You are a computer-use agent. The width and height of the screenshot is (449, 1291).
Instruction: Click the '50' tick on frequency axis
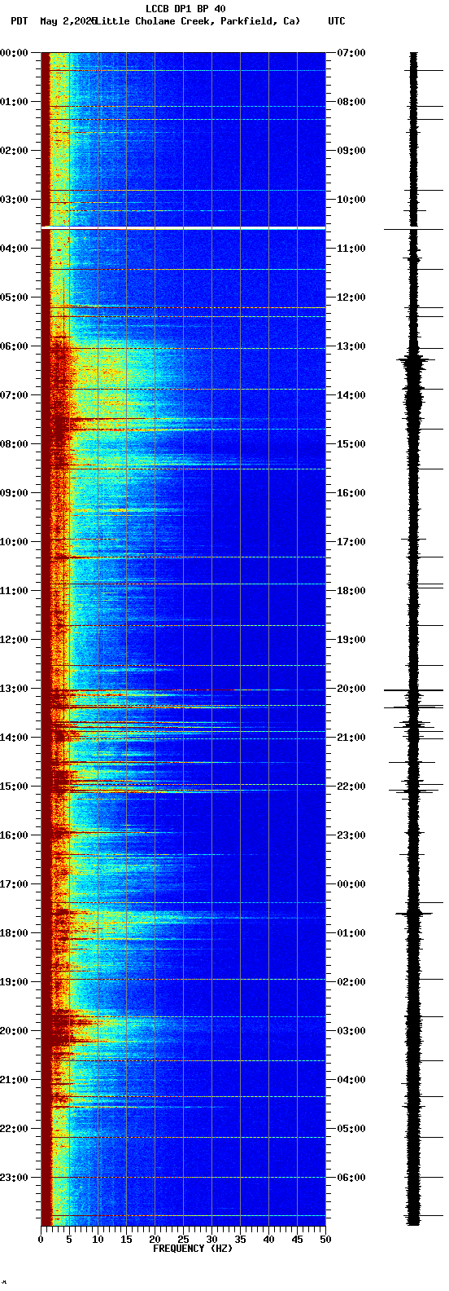[325, 1240]
